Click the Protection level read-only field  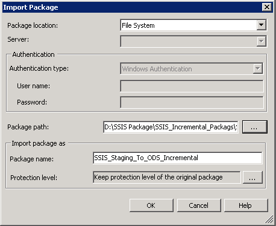click(167, 177)
